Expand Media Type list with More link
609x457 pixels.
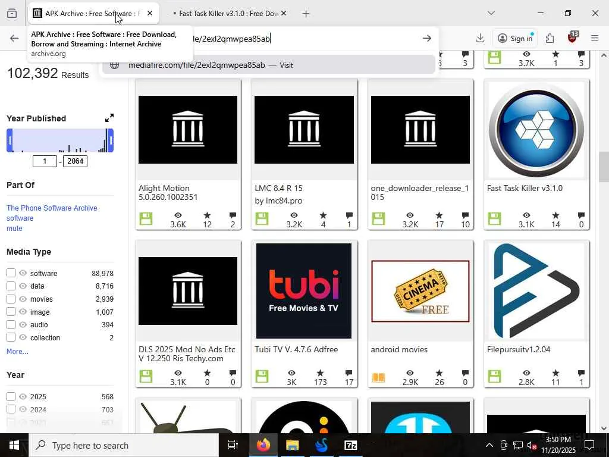tap(17, 351)
